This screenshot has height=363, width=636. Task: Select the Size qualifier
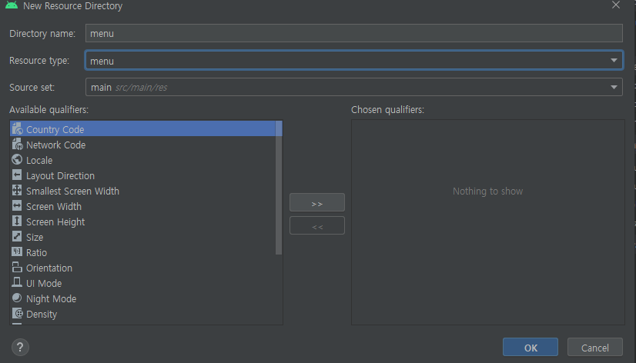142,237
